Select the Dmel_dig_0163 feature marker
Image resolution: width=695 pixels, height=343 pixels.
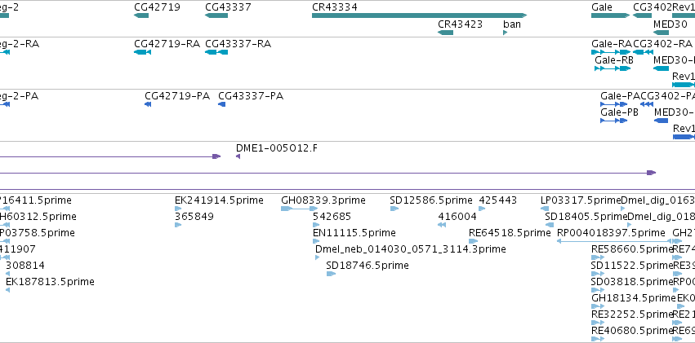point(623,209)
